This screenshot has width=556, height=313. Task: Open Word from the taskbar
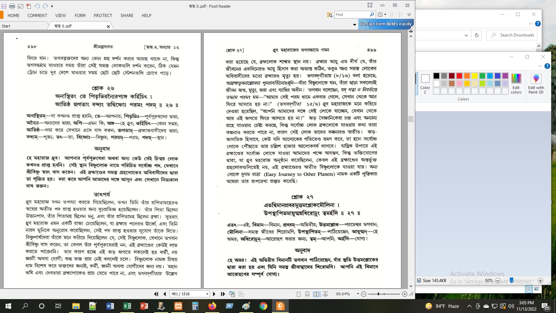point(110,306)
